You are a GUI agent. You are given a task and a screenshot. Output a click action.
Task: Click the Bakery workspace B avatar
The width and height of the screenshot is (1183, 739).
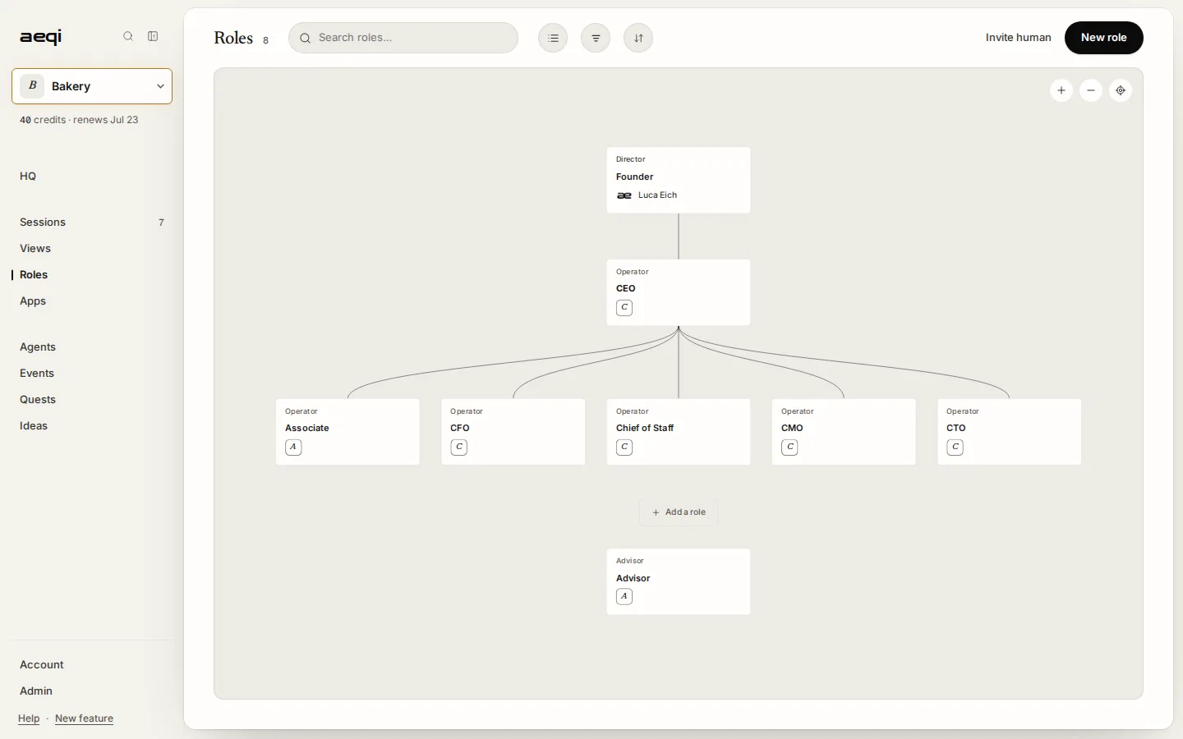(32, 86)
